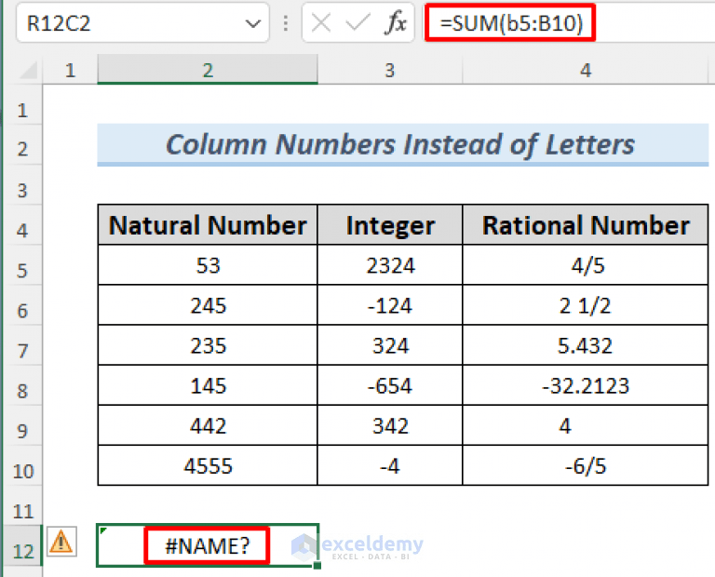Select the cell containing 442

(208, 425)
